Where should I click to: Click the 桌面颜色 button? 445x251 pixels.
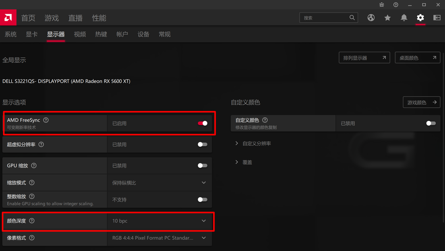[418, 57]
